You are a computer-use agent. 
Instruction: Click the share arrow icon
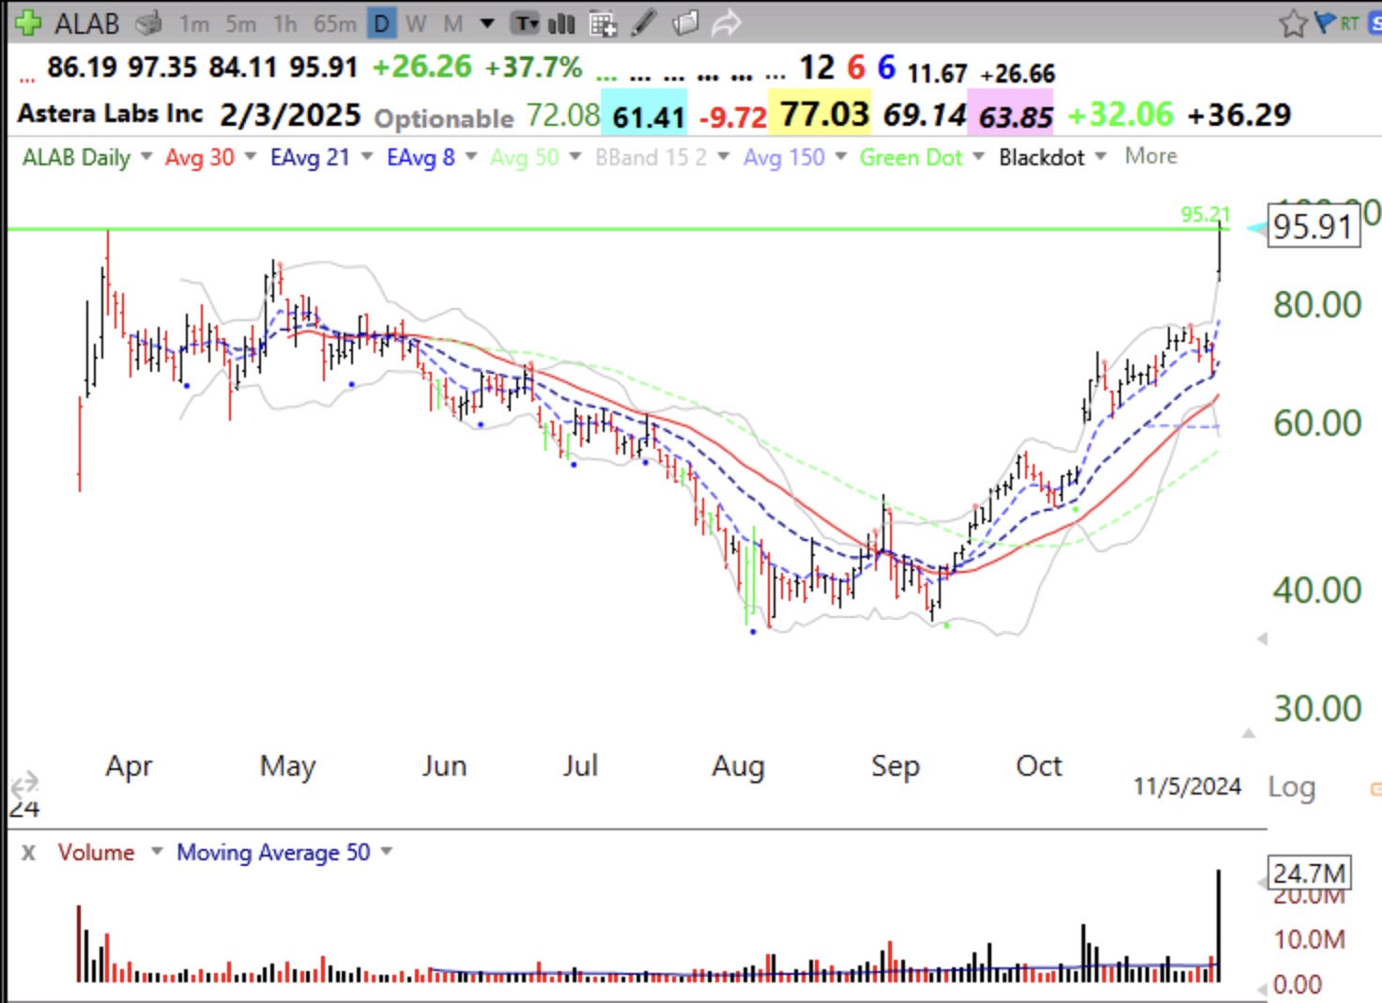[x=726, y=23]
